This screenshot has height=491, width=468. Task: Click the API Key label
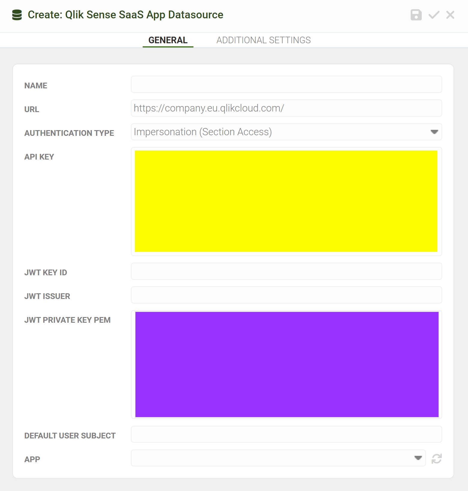(x=39, y=157)
